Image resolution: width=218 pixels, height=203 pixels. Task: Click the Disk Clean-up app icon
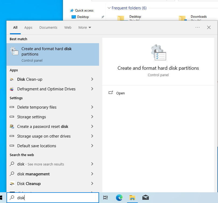[12, 79]
